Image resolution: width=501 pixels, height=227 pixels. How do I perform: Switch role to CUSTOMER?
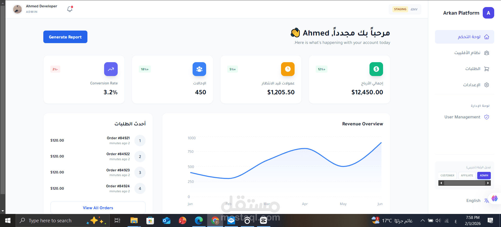[447, 176]
